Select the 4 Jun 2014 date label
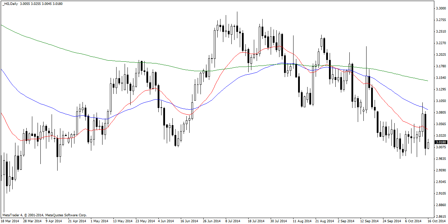This screenshot has height=224, width=448. [166, 221]
